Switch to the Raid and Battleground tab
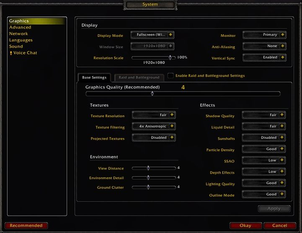The height and width of the screenshot is (233, 302). 139,77
